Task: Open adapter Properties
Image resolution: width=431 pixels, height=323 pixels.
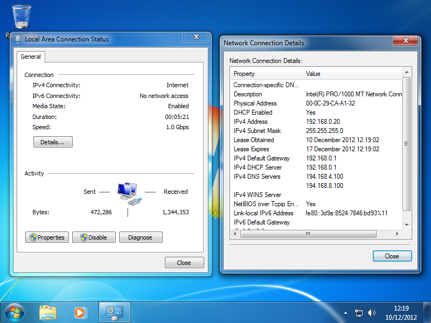Action: pos(47,237)
